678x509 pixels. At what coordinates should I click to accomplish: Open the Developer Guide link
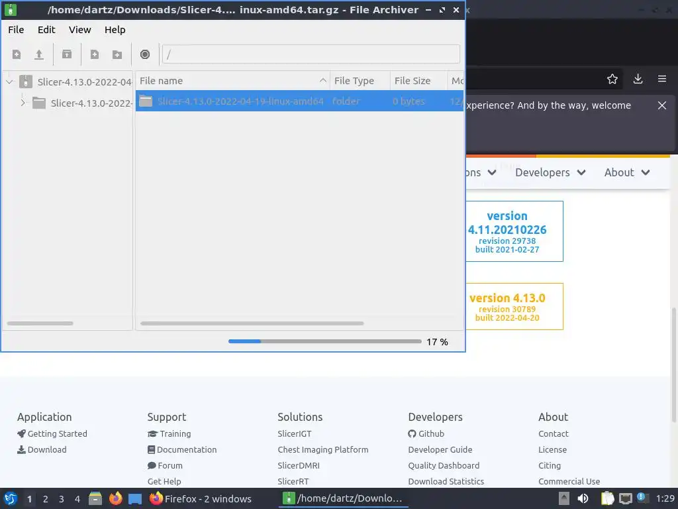click(x=440, y=450)
